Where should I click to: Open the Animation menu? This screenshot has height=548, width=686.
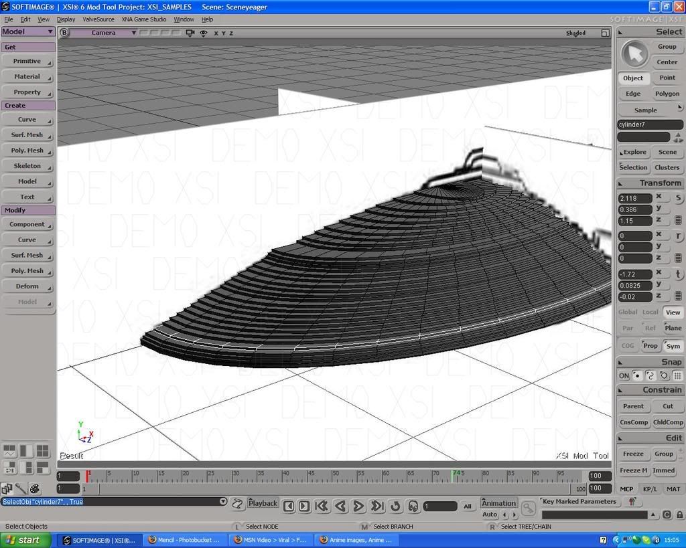498,503
